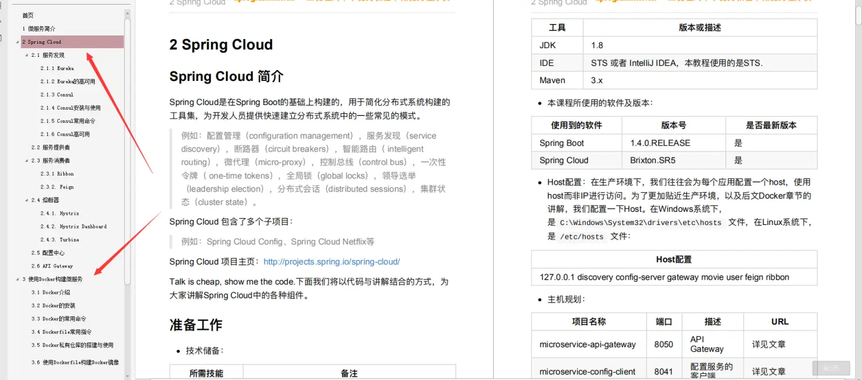Screen dimensions: 862x380
Task: Click the 'Spring Cloud 简介' heading
Action: [226, 76]
